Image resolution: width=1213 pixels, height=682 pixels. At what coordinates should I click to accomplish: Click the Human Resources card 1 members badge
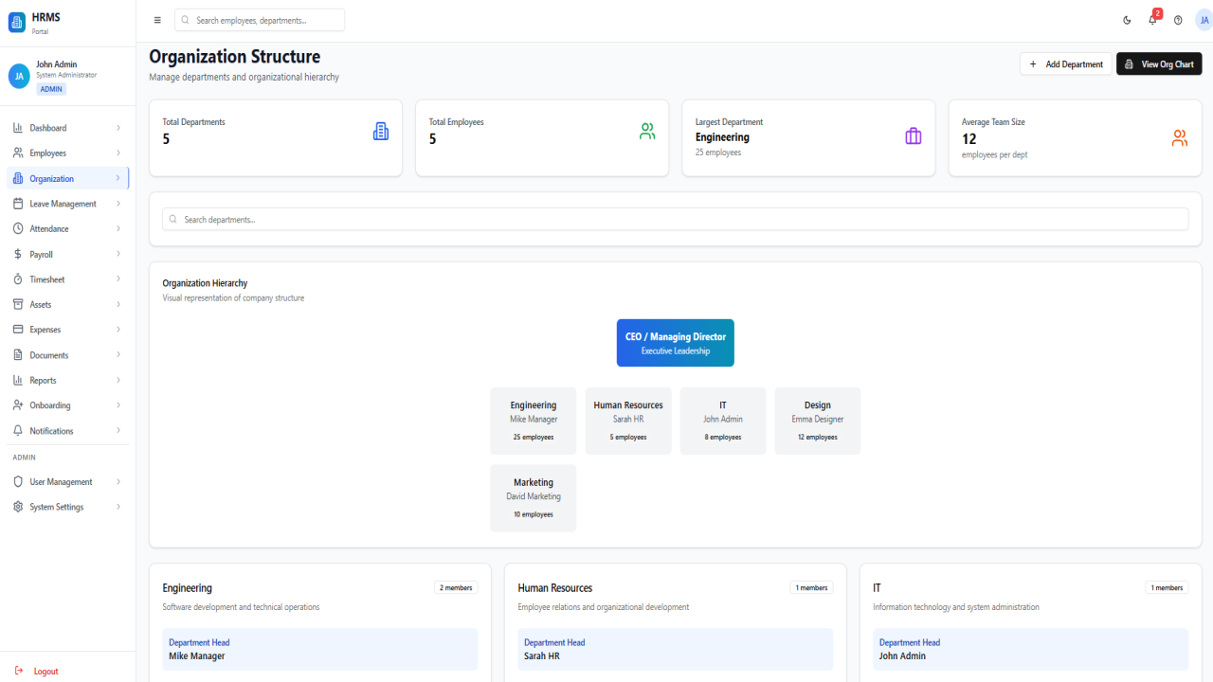pos(811,587)
